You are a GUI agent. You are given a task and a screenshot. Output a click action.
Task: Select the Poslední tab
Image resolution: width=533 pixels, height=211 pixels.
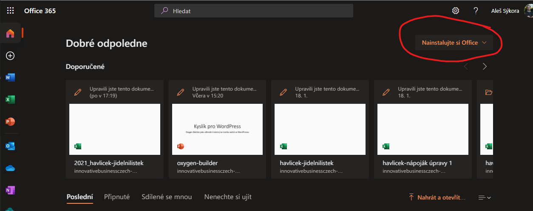pyautogui.click(x=80, y=197)
